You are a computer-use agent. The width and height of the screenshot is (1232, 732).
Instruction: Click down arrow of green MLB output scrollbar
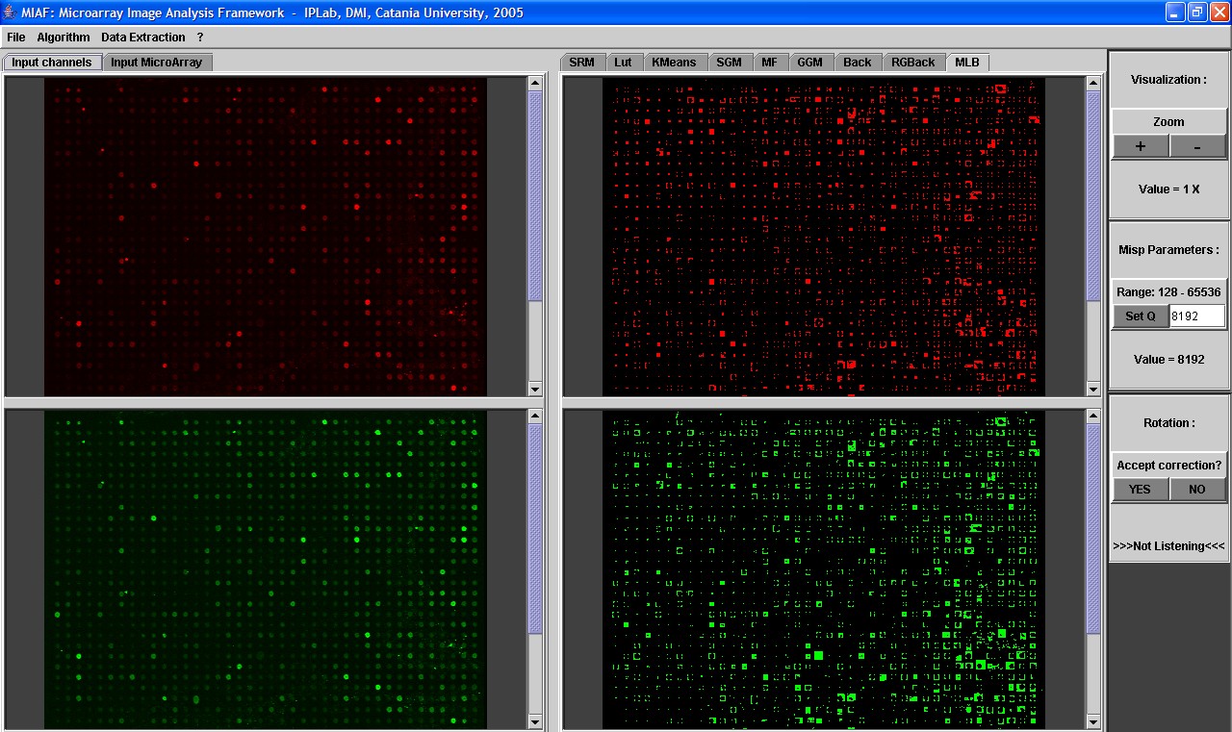[1093, 721]
